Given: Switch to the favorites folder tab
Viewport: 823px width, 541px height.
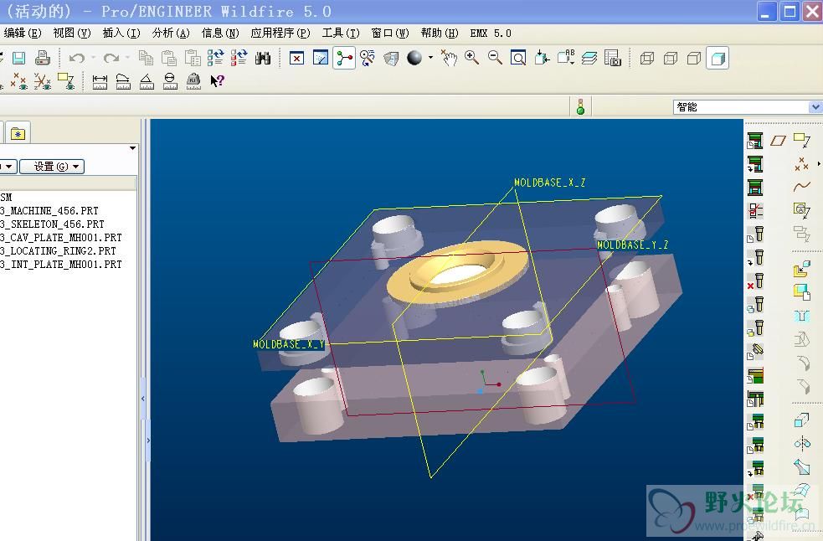Looking at the screenshot, I should click(x=18, y=133).
